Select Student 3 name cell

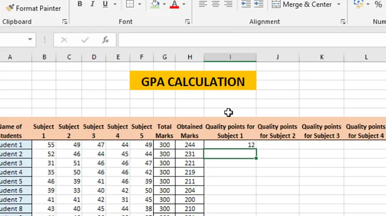pyautogui.click(x=16, y=163)
